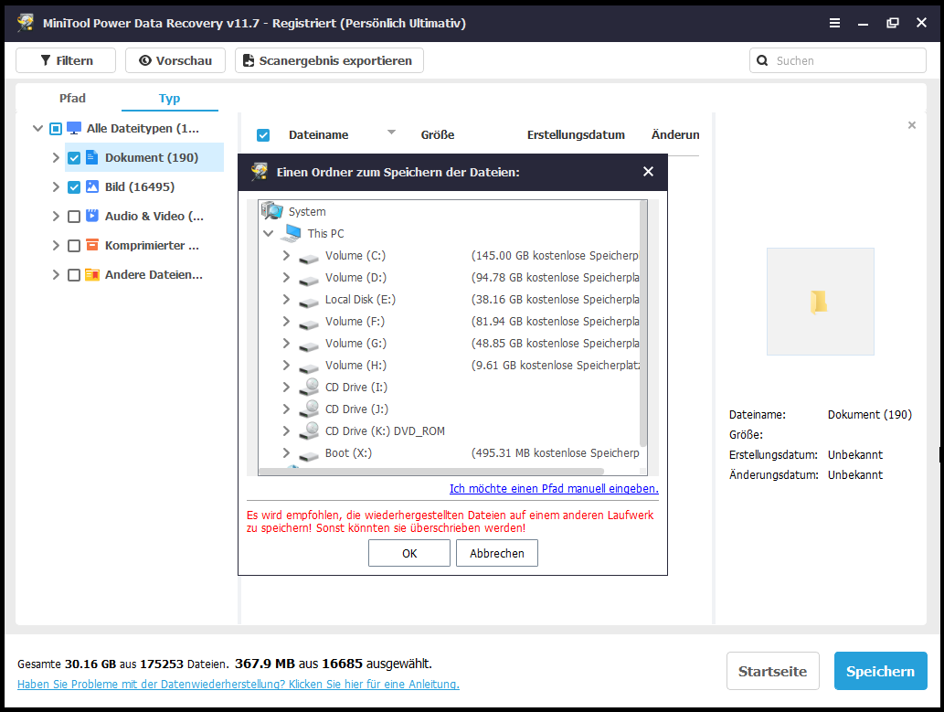Viewport: 944px width, 712px height.
Task: Click the Volume (F:) drive icon
Action: [x=309, y=324]
